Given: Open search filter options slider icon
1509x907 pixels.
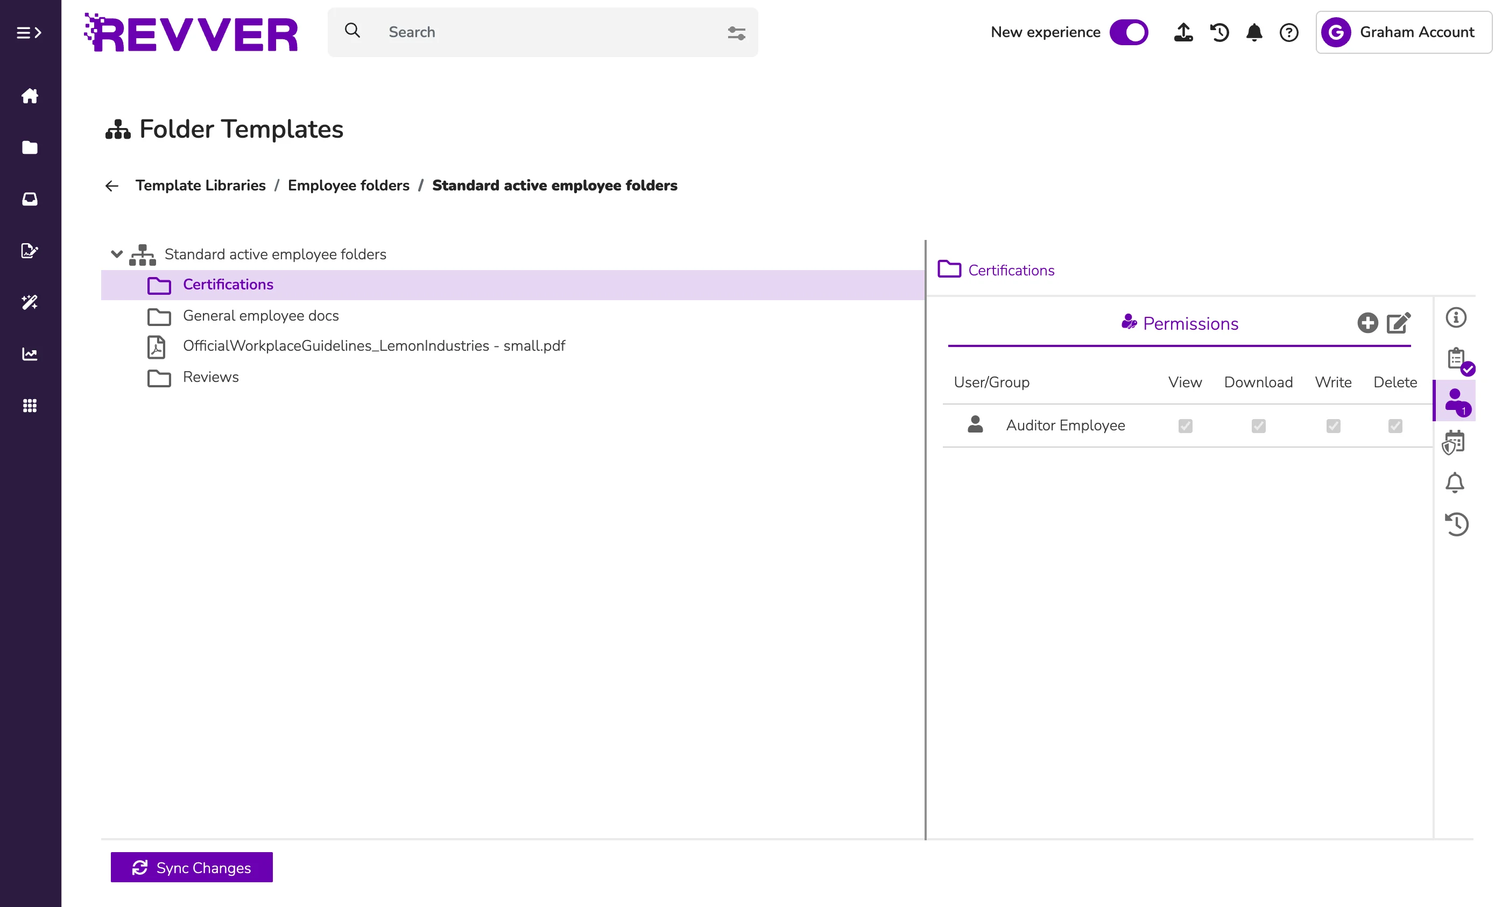Looking at the screenshot, I should click(x=736, y=32).
